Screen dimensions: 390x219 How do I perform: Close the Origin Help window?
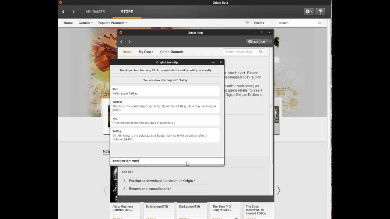(269, 33)
